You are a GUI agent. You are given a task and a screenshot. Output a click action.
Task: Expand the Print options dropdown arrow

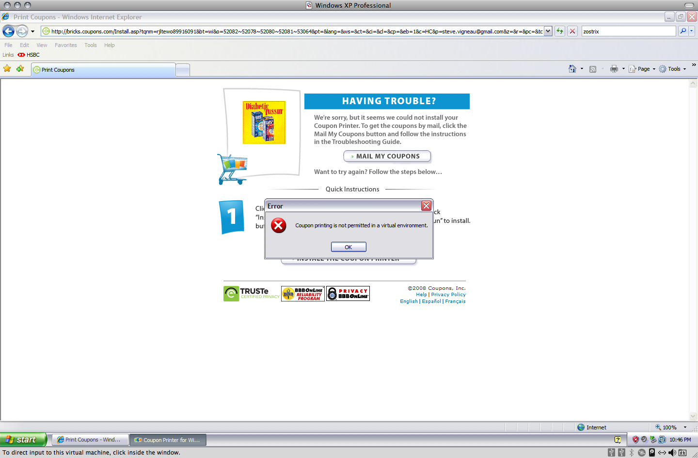(x=623, y=69)
